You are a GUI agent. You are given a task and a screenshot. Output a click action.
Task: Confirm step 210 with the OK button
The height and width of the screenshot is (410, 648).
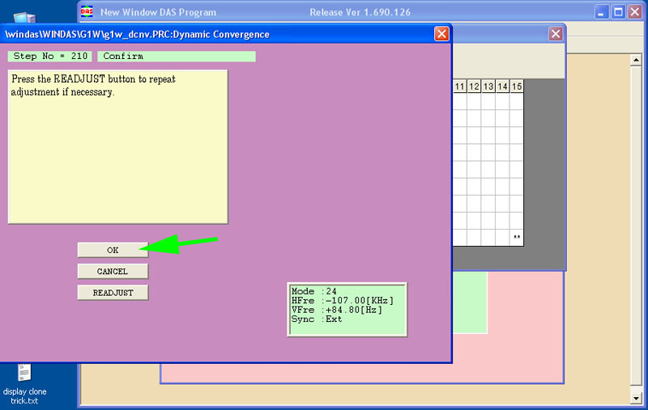113,250
